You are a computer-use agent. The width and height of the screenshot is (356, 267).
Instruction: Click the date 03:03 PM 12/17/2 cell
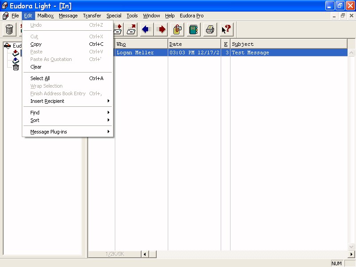pyautogui.click(x=194, y=53)
